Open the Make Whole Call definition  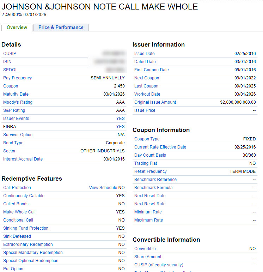[x=19, y=212]
